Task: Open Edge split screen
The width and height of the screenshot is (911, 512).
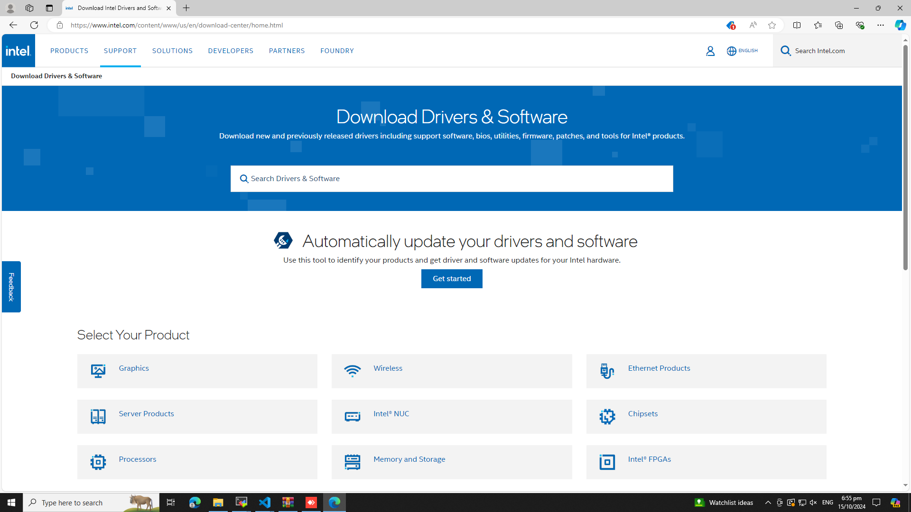Action: pos(797,25)
